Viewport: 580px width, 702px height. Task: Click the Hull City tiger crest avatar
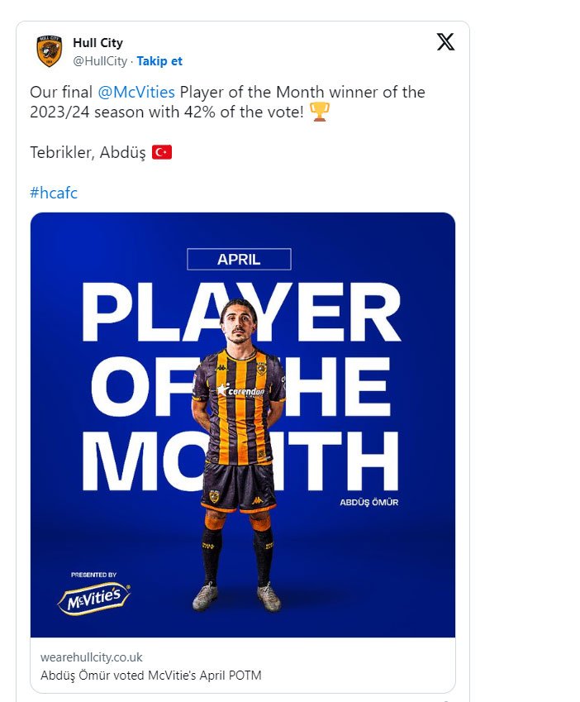50,51
